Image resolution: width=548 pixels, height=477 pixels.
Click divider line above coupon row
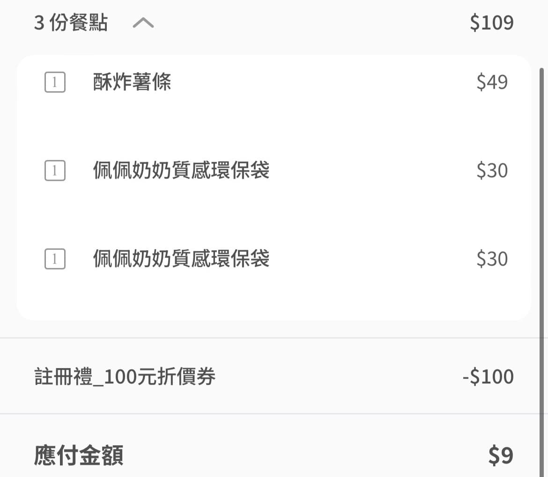tap(270, 338)
